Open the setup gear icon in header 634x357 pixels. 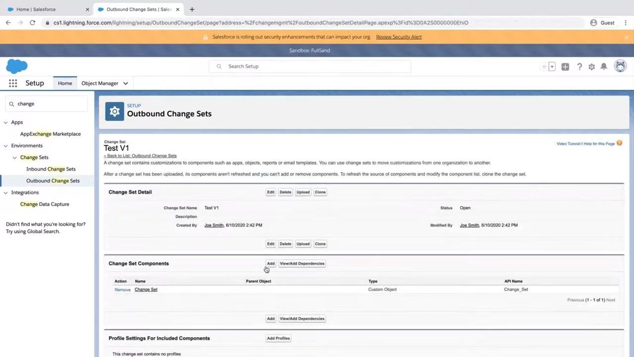591,66
